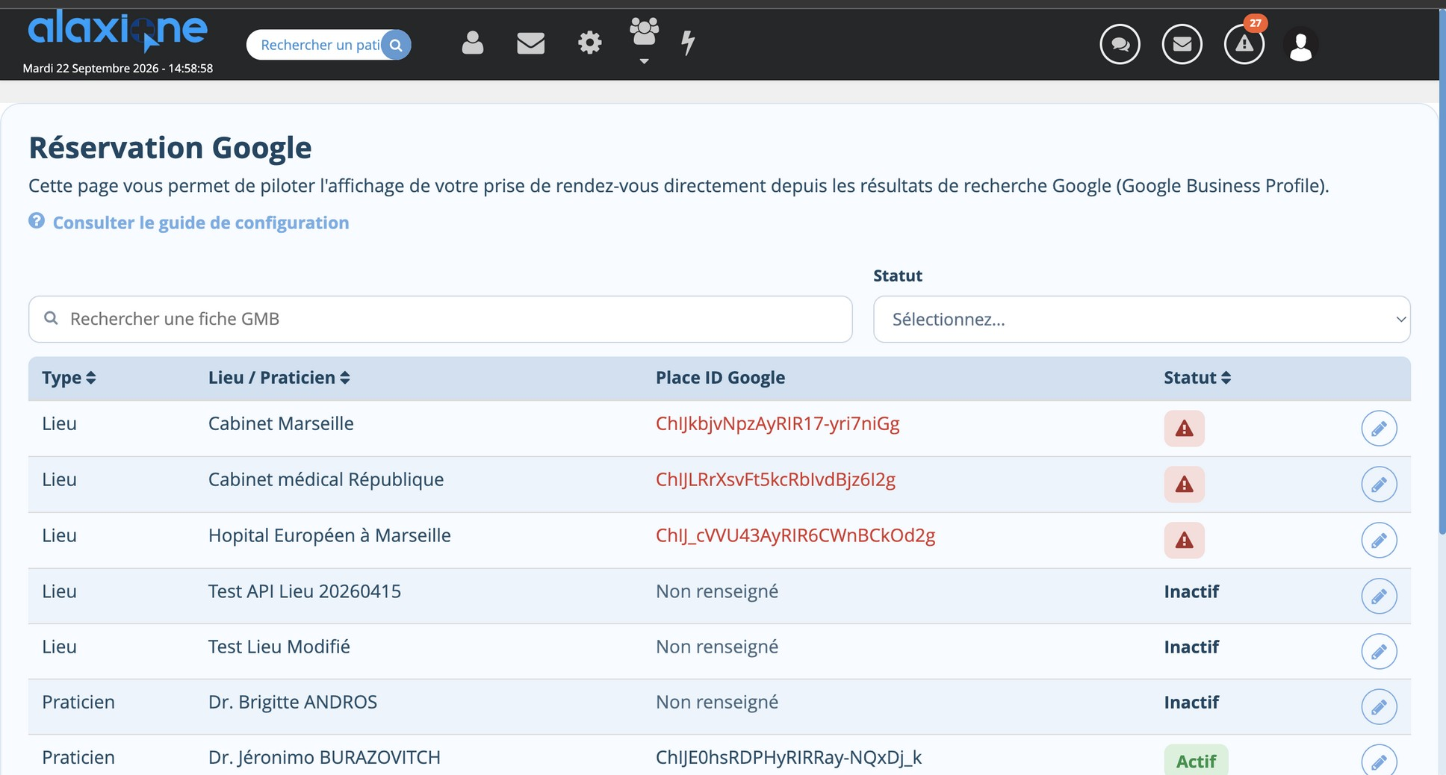Click the Dr. Brigitte ANDROS name

click(x=293, y=703)
